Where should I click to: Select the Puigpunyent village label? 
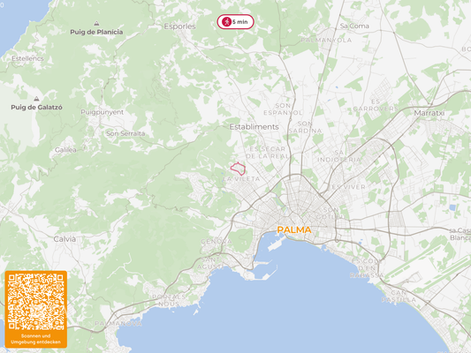pyautogui.click(x=103, y=112)
